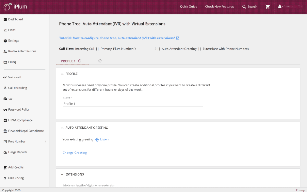Click the user account icon in header
This screenshot has width=307, height=192.
[x=280, y=7]
